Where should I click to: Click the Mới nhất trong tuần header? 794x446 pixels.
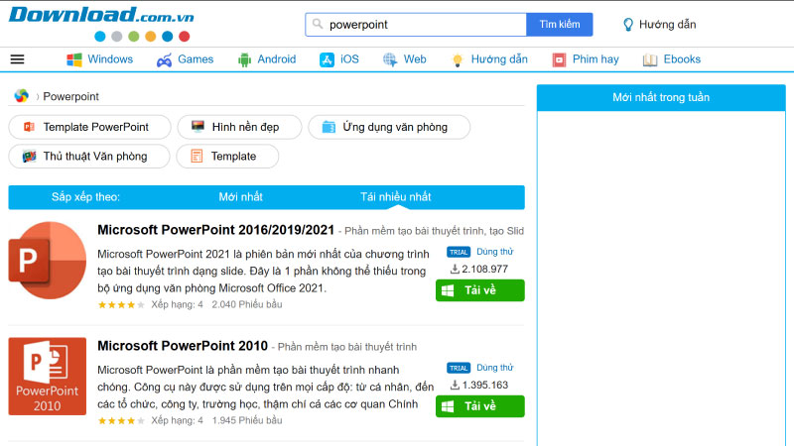(661, 97)
